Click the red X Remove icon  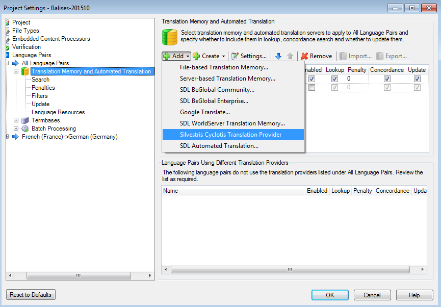pos(304,56)
